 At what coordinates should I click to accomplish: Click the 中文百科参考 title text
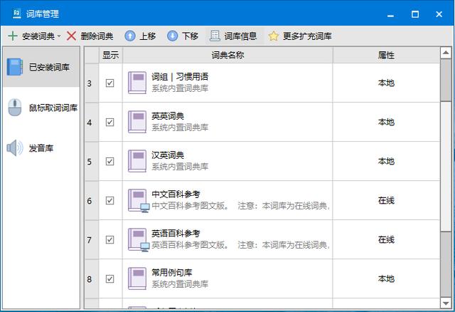click(x=176, y=194)
